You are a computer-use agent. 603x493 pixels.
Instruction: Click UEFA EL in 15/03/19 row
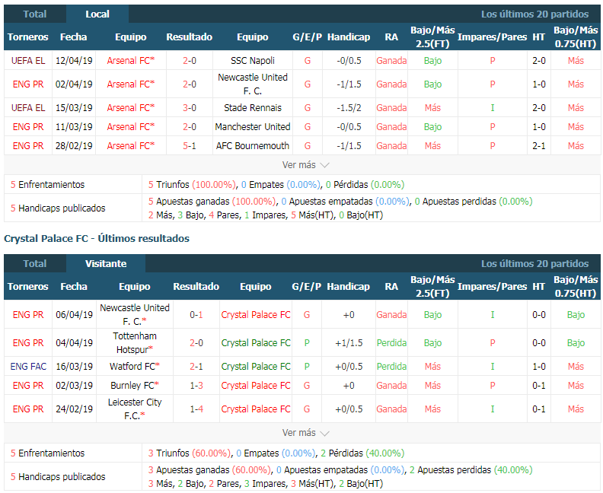tap(28, 108)
